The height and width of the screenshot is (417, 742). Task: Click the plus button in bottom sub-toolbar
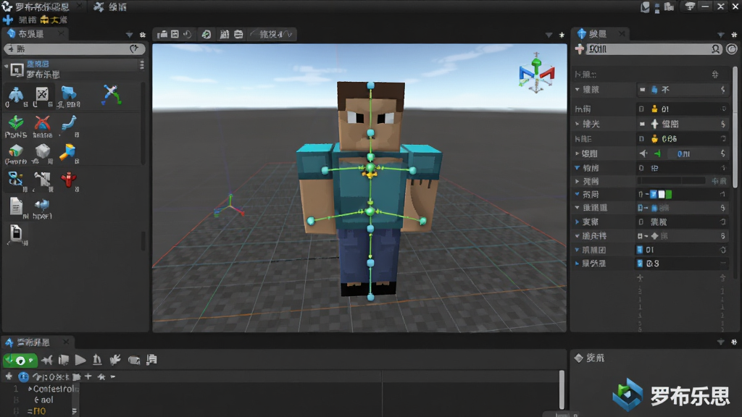tap(88, 376)
